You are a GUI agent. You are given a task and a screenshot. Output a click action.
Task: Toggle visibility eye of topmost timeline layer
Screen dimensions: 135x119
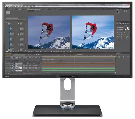click(x=6, y=58)
